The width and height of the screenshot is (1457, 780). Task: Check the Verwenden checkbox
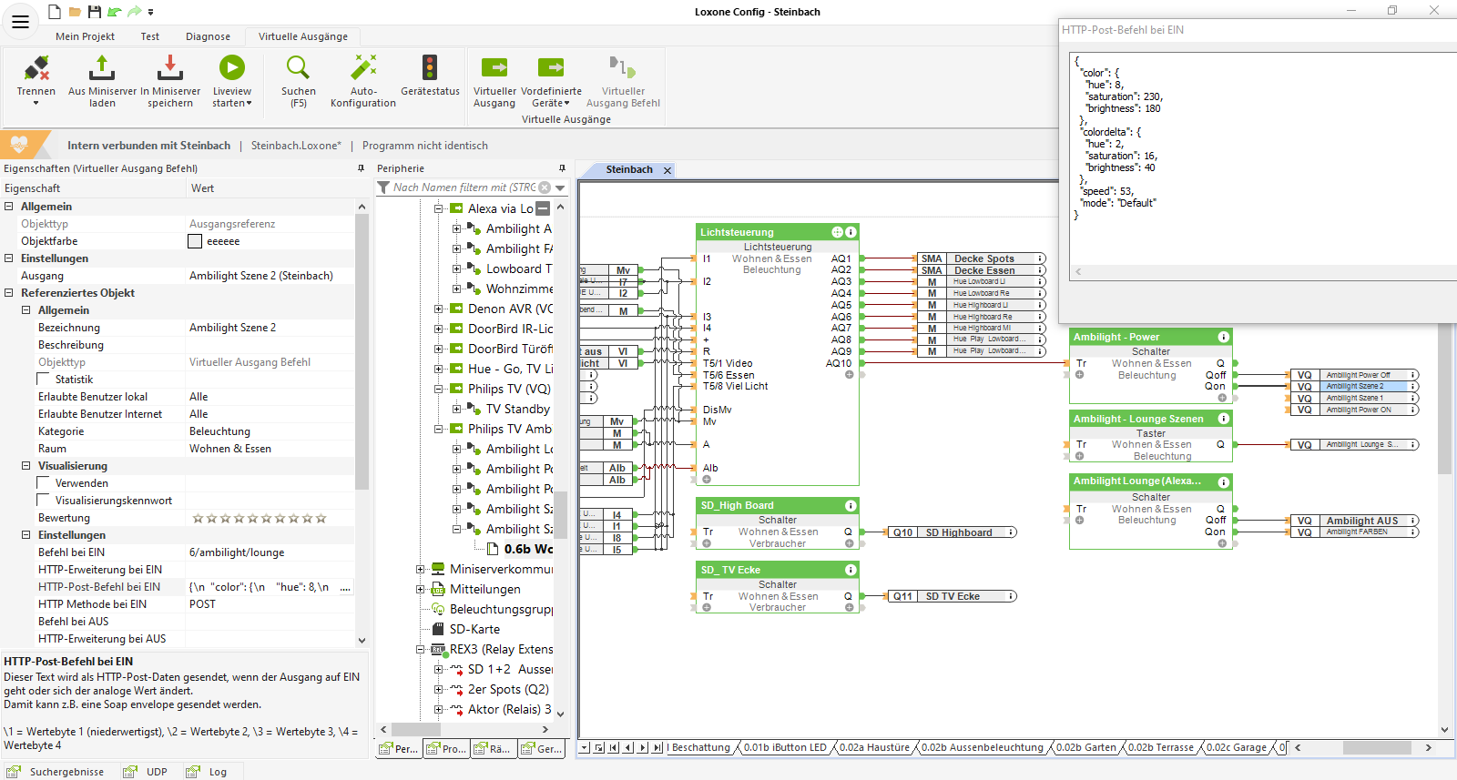click(44, 483)
